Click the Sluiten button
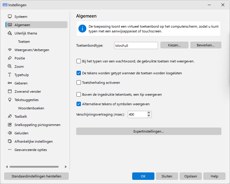The width and height of the screenshot is (230, 184). [167, 176]
